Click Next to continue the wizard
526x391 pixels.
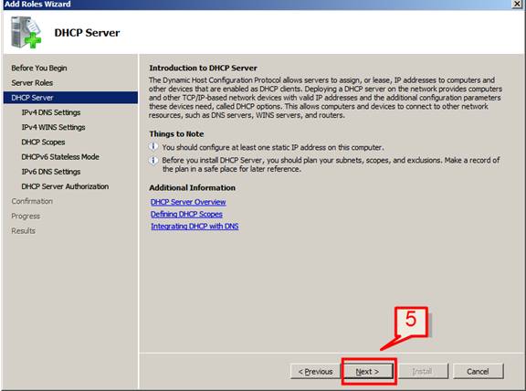click(x=368, y=371)
